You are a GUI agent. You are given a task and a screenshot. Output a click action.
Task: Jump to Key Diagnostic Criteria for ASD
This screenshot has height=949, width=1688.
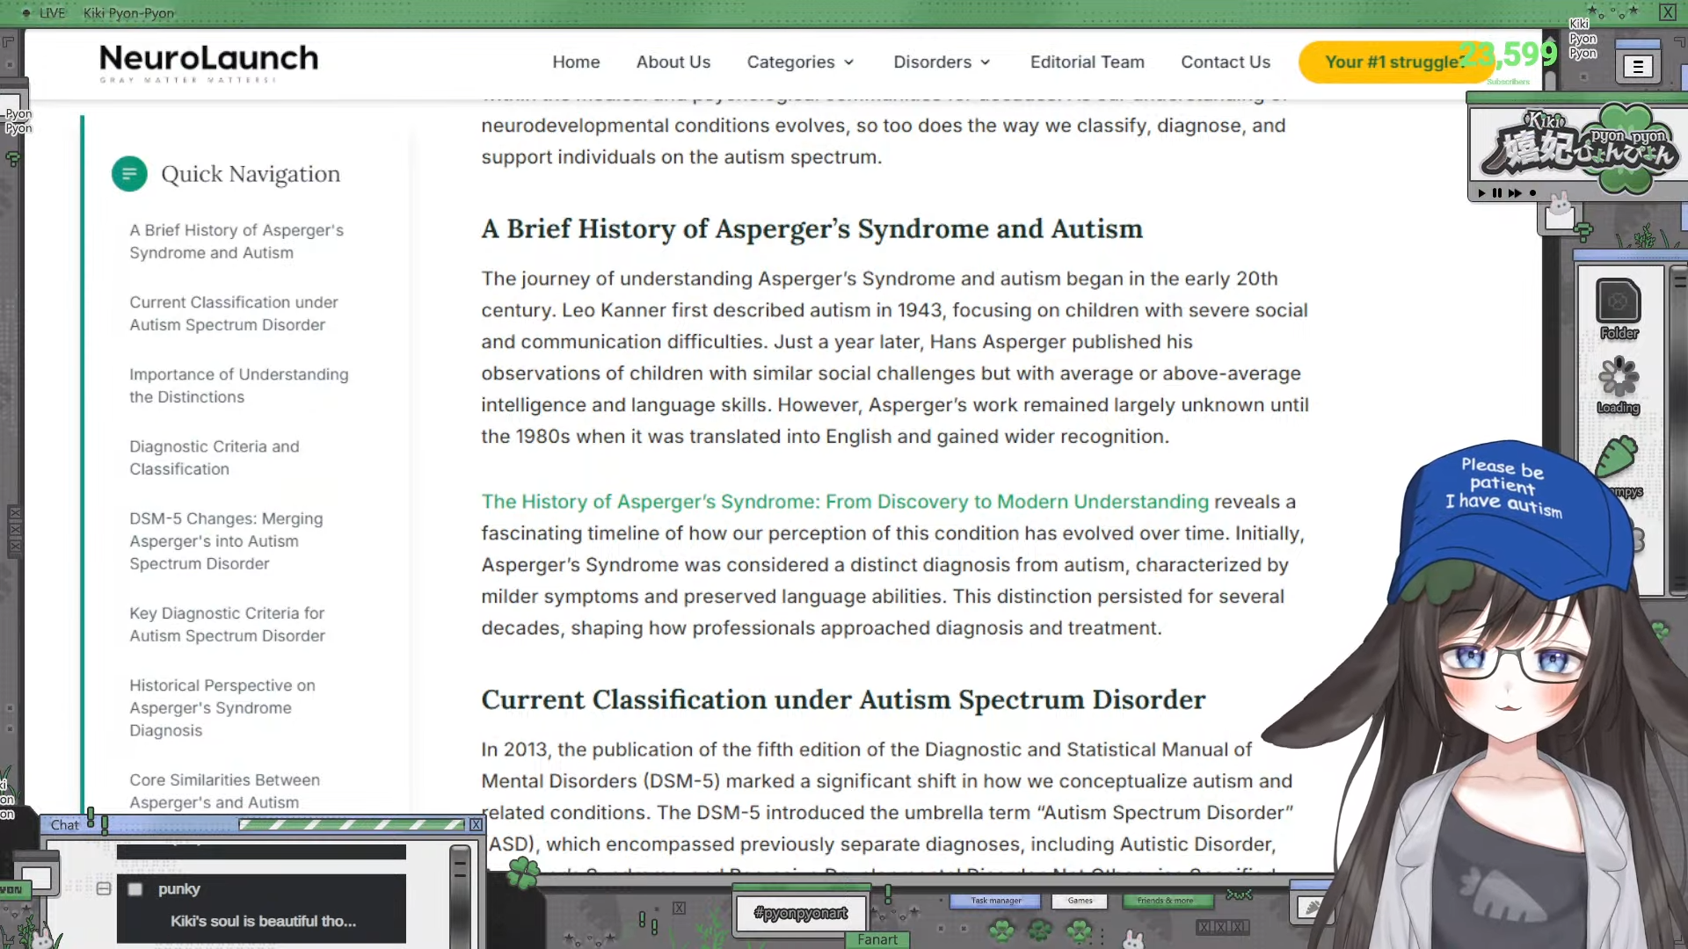coord(228,625)
